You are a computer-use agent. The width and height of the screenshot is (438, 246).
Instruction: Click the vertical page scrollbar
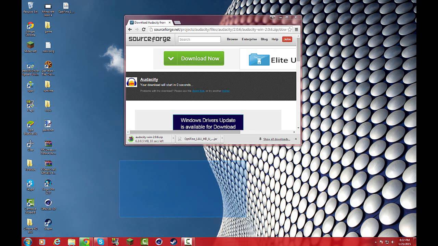[298, 50]
